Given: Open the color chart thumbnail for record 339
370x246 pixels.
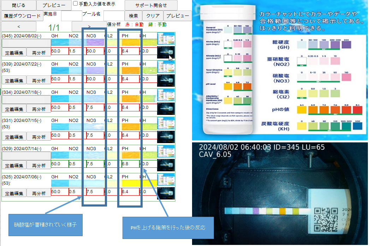Looking at the screenshot, I should tap(166, 67).
